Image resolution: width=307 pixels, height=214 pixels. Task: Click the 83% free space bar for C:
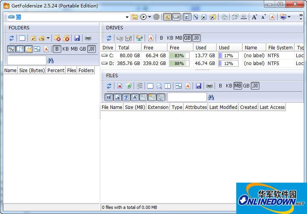tap(179, 56)
